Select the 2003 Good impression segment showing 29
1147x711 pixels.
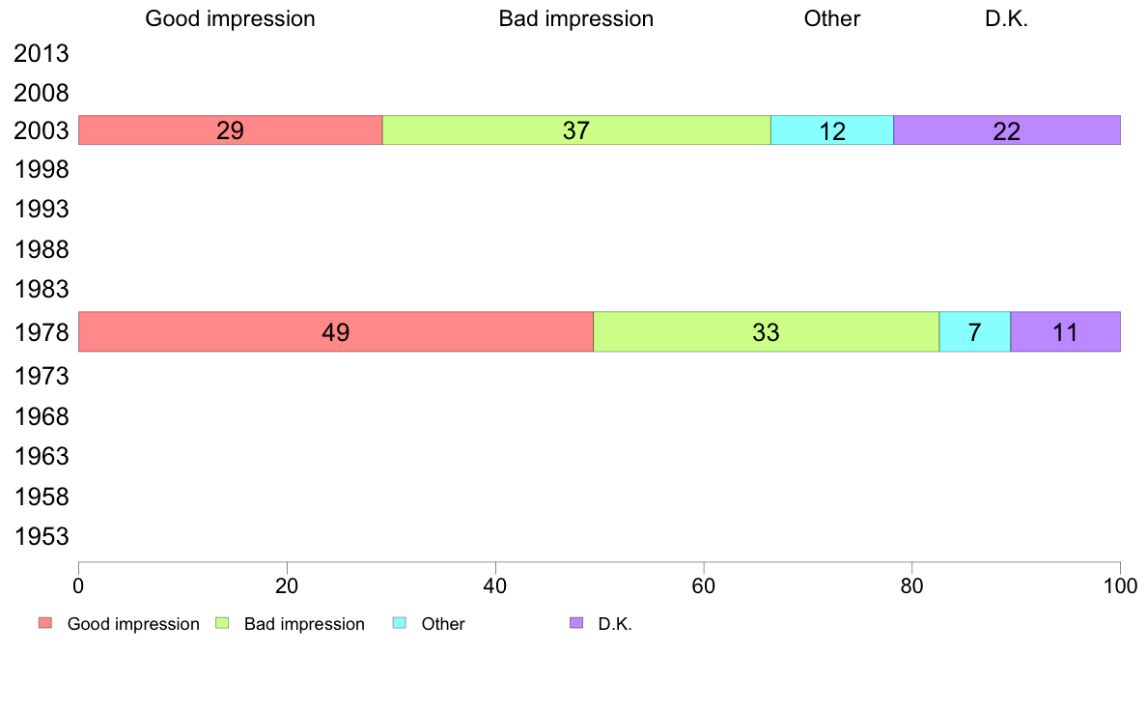(x=230, y=130)
